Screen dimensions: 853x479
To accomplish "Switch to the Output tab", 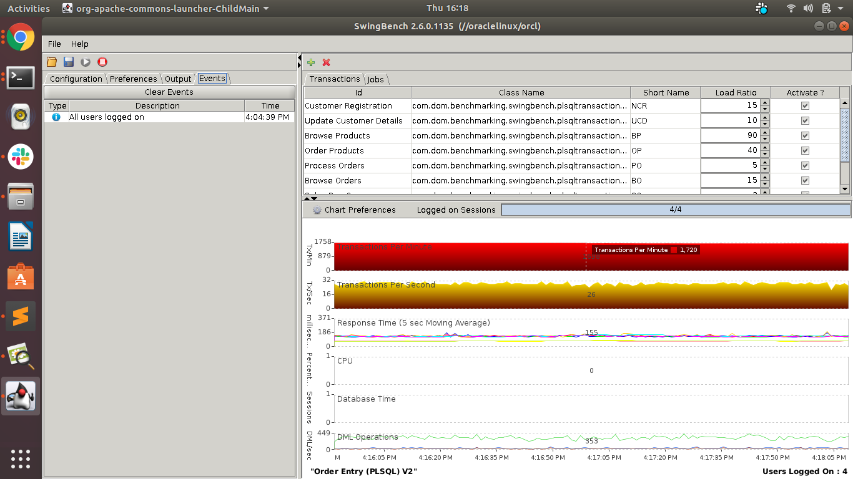I will pyautogui.click(x=178, y=79).
